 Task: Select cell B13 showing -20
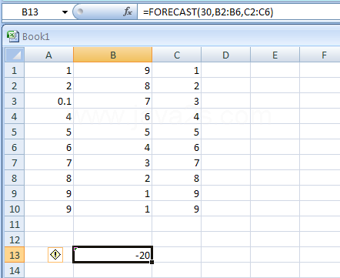coord(113,255)
